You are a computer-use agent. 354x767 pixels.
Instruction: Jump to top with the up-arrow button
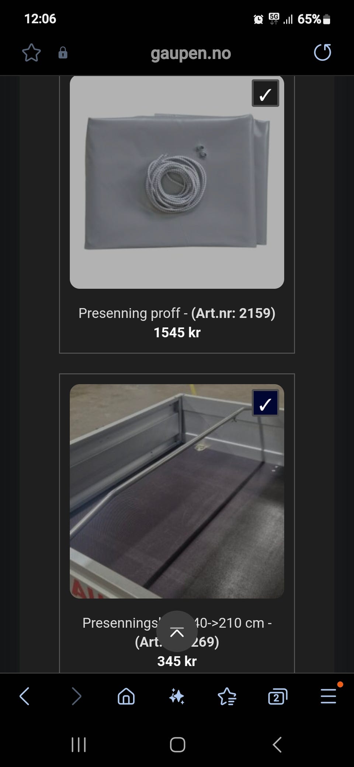click(x=177, y=631)
